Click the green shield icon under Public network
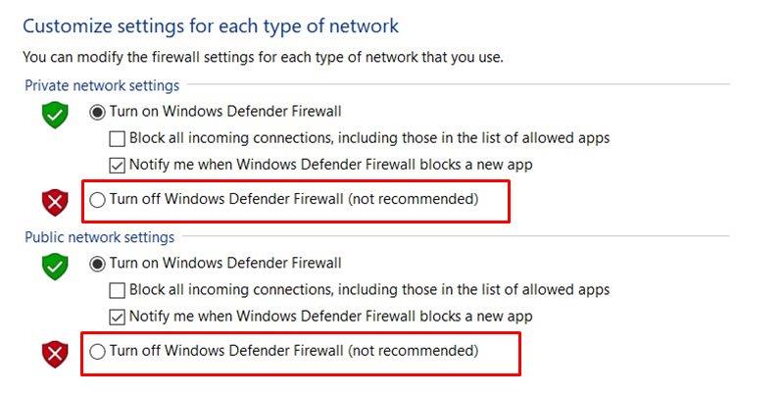Screen dimensions: 784x396 tap(55, 266)
